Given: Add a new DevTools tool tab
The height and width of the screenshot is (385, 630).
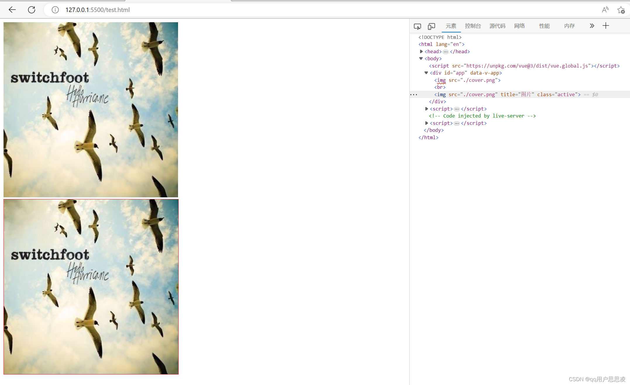Looking at the screenshot, I should click(606, 26).
